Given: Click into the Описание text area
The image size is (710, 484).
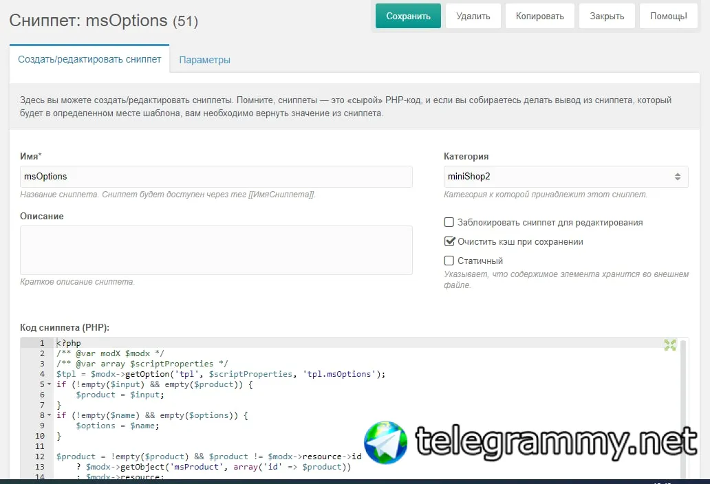Looking at the screenshot, I should click(216, 250).
